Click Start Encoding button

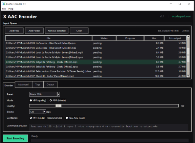point(15,138)
